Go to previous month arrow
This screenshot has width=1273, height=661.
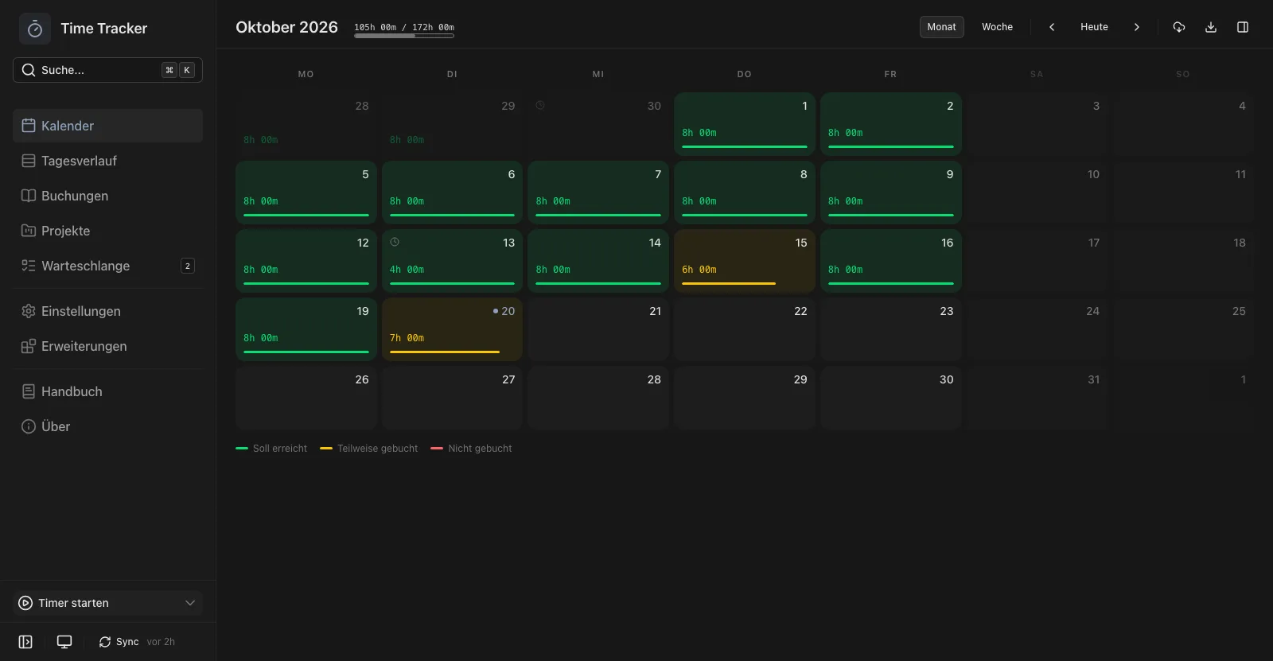pos(1052,27)
